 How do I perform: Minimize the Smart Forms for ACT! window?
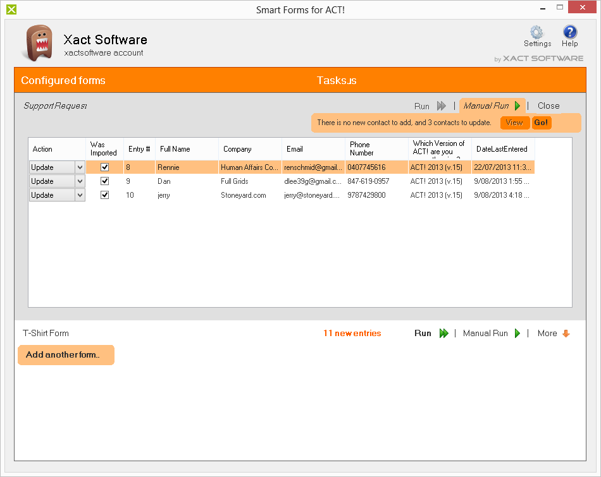[x=543, y=8]
